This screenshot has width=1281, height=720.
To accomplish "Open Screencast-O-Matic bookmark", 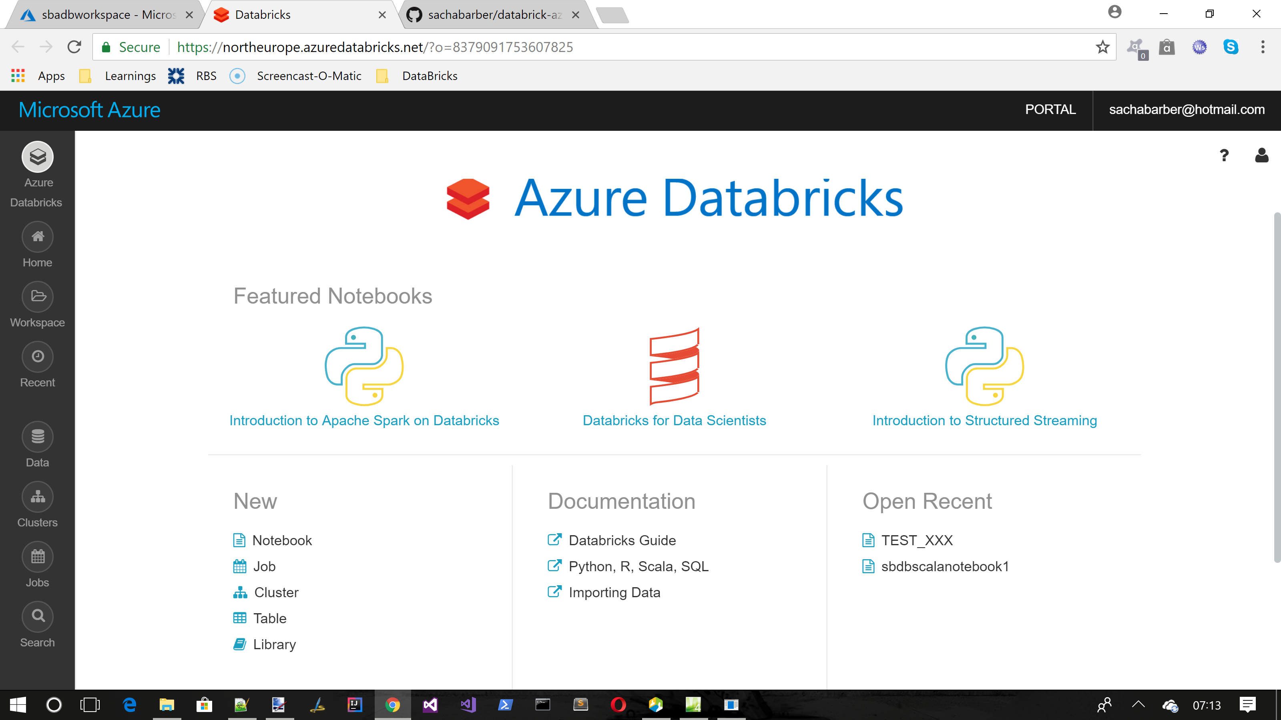I will 296,76.
